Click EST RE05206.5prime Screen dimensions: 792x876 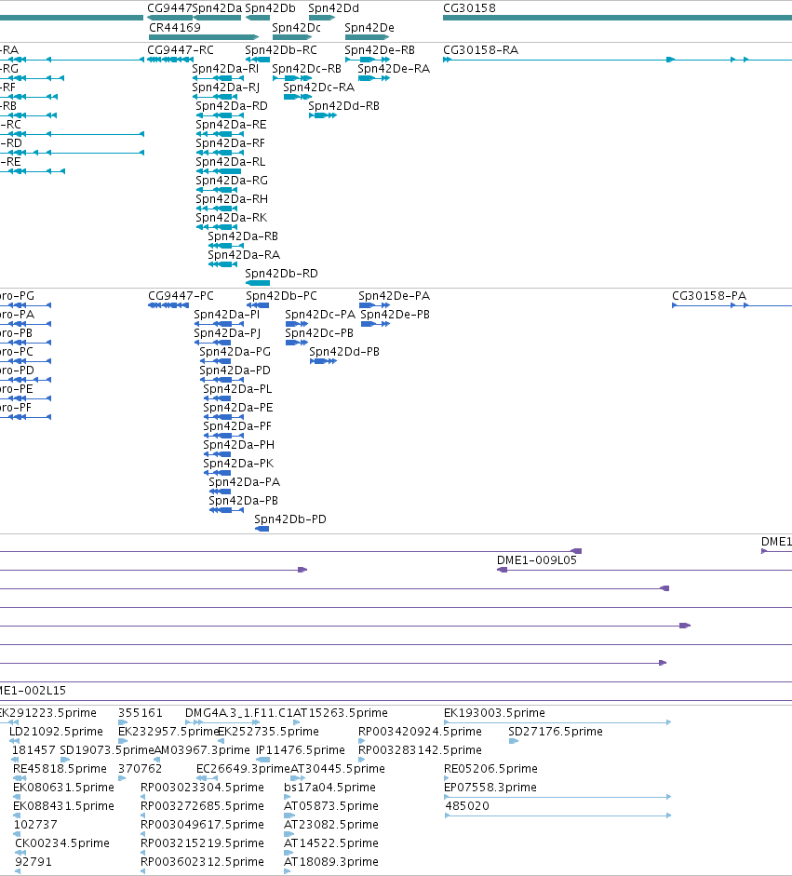(447, 778)
